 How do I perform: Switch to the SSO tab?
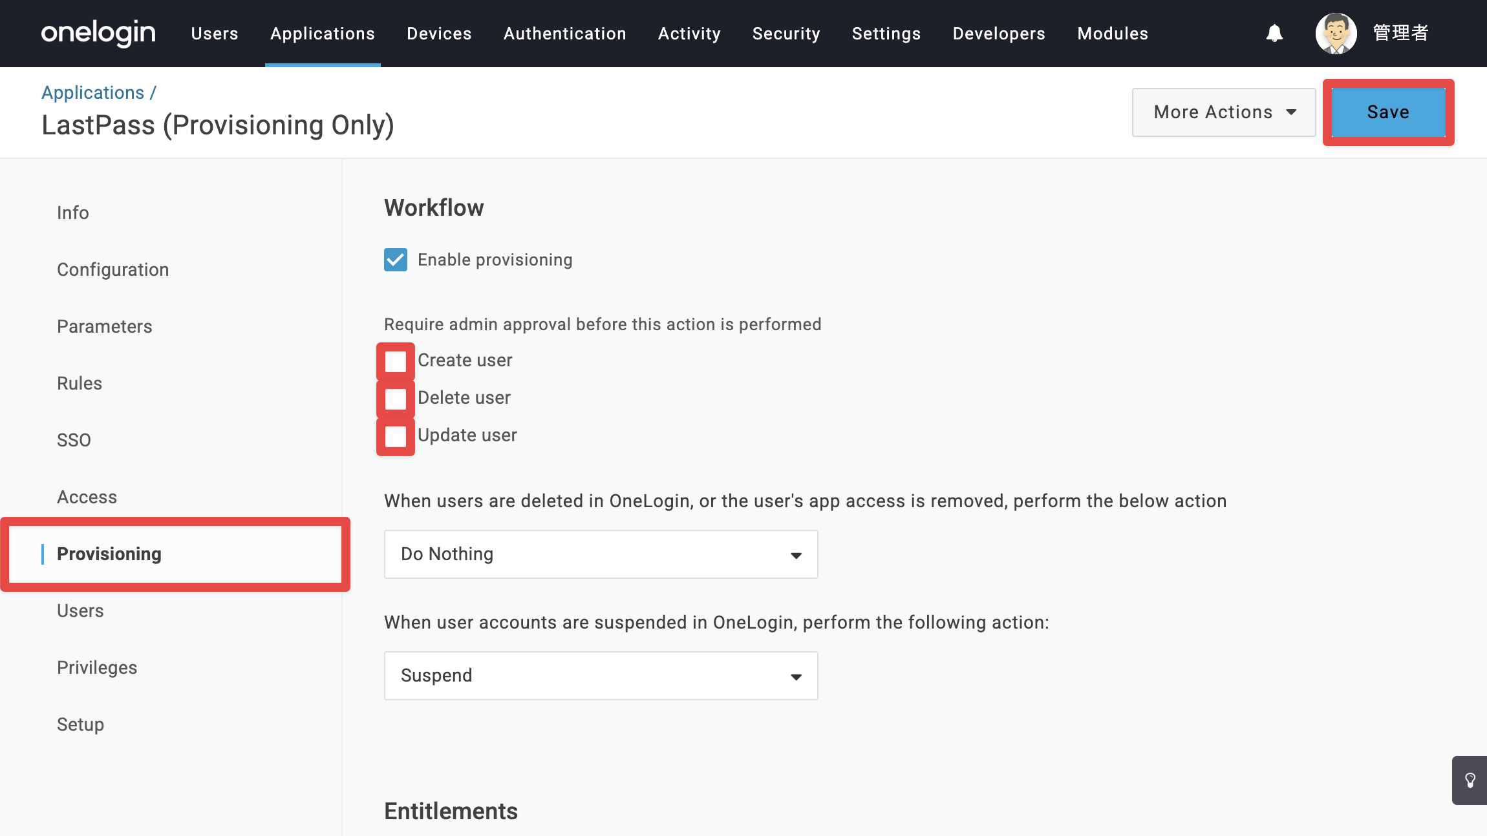tap(74, 440)
